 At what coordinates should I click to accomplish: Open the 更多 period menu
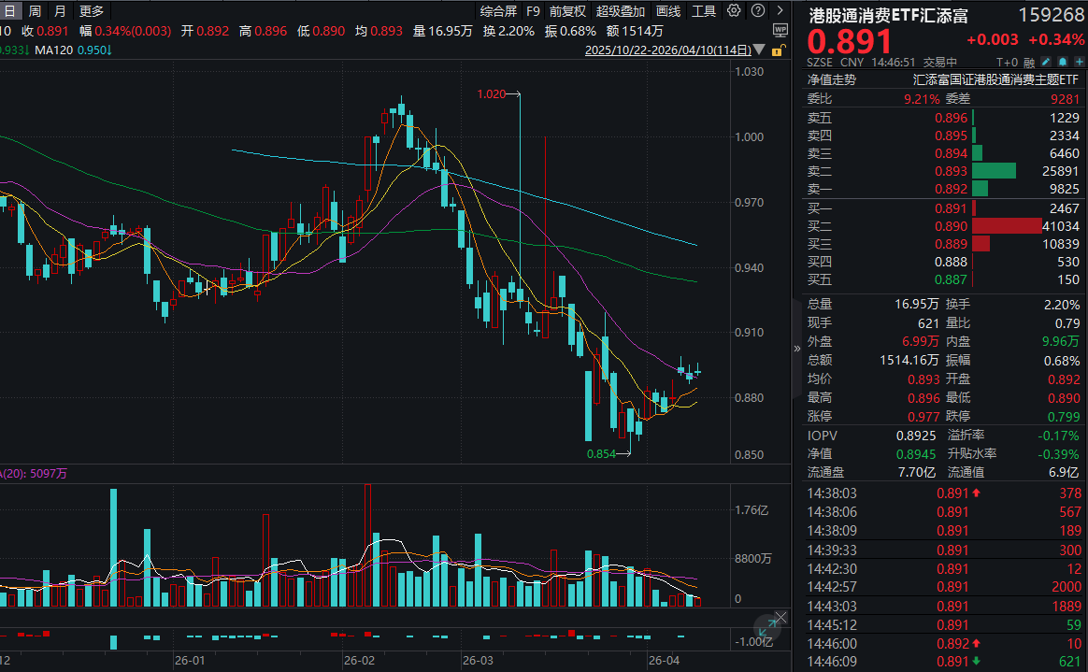92,11
